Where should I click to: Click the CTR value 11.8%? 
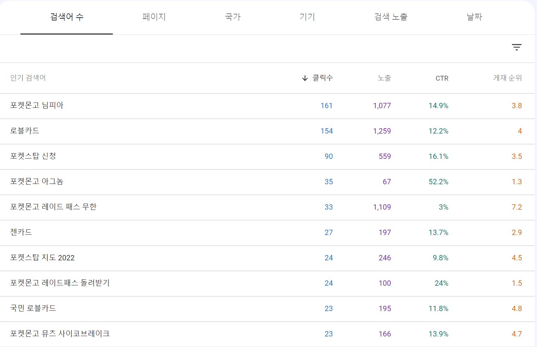pyautogui.click(x=439, y=309)
